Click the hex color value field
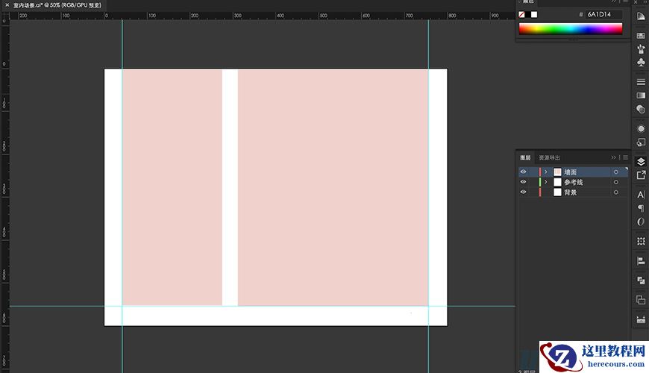Image resolution: width=649 pixels, height=373 pixels. pyautogui.click(x=603, y=14)
